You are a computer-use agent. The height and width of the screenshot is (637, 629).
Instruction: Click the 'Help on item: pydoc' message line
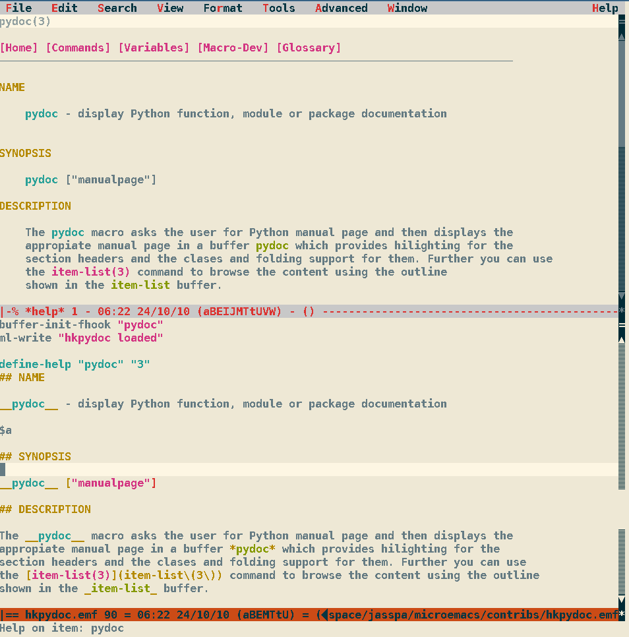62,628
